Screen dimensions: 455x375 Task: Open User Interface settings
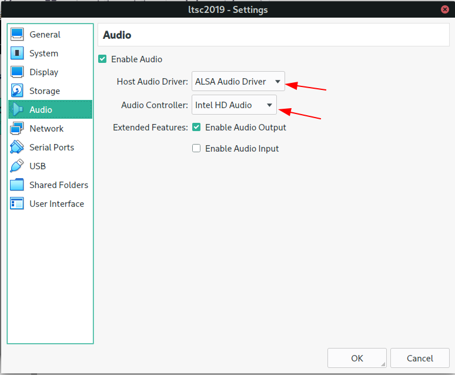tap(50, 203)
